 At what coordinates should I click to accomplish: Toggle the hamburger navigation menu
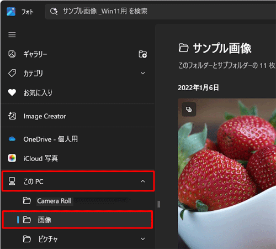12,34
